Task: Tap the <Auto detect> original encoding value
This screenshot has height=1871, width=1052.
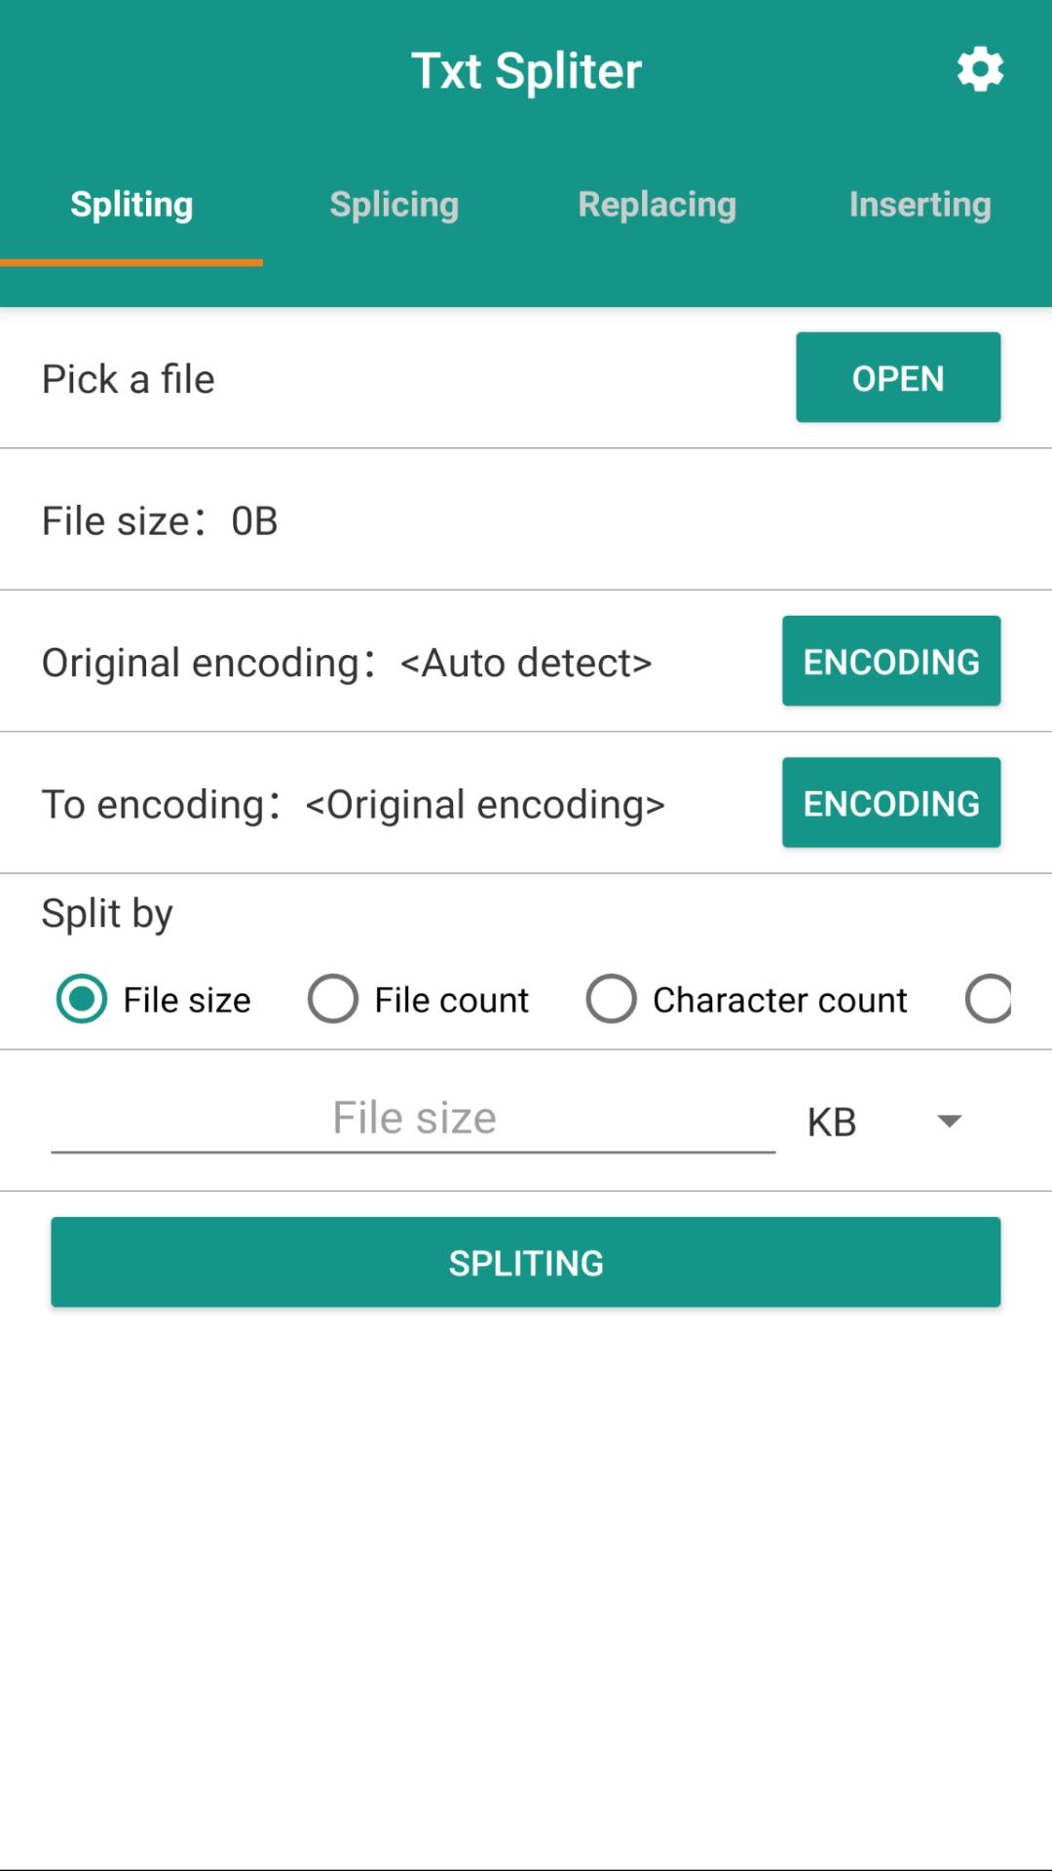Action: (526, 663)
